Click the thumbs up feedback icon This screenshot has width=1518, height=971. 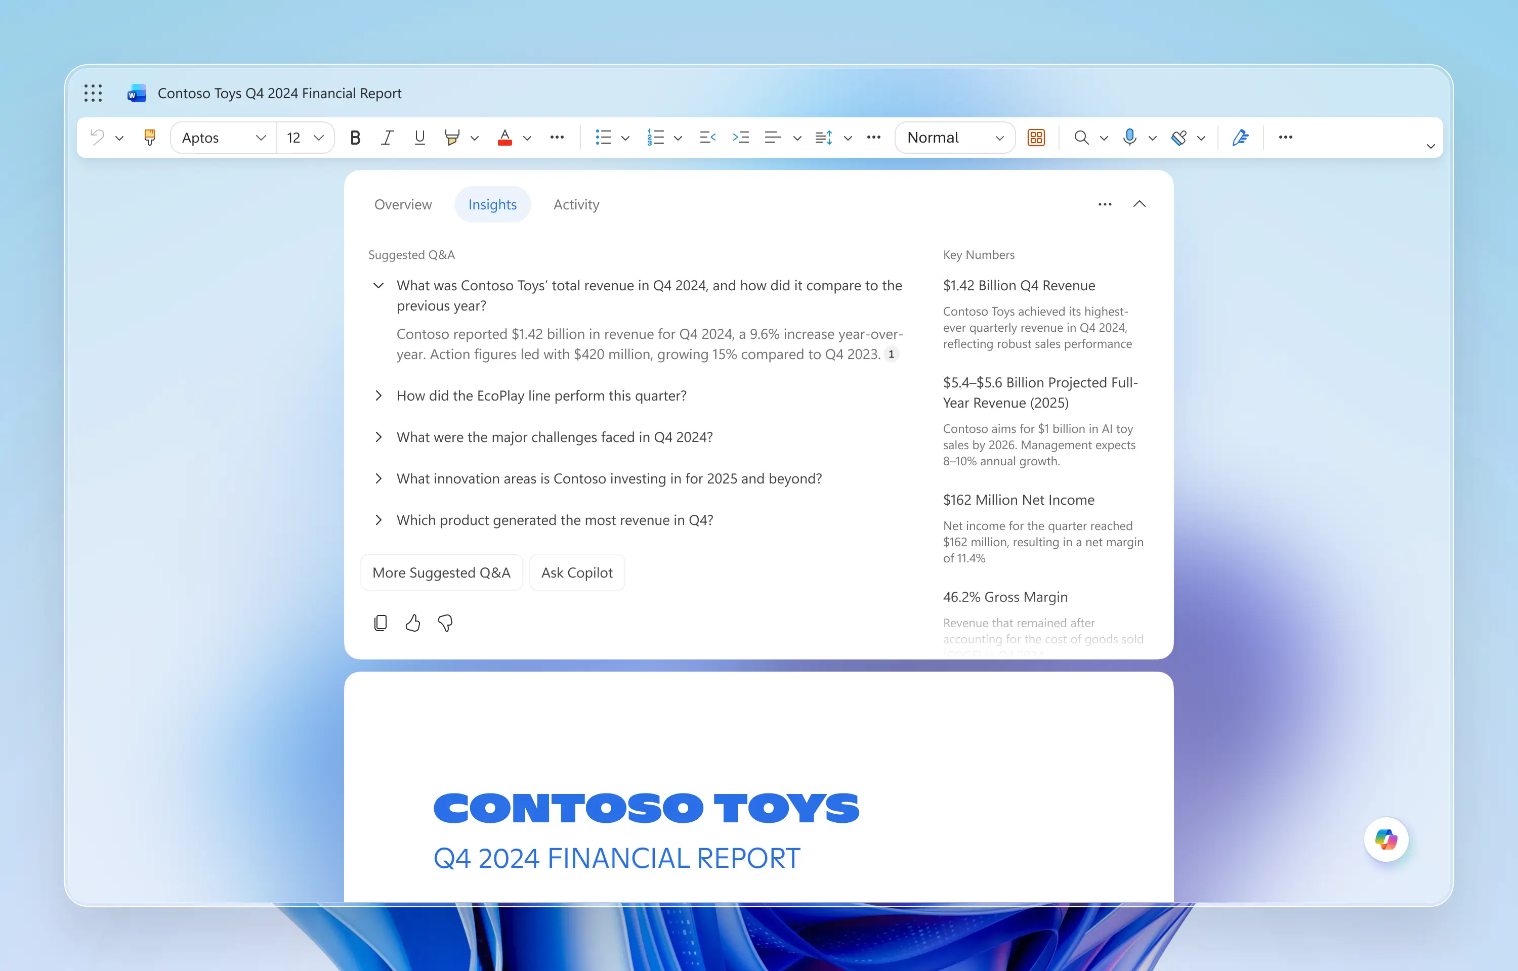click(412, 623)
